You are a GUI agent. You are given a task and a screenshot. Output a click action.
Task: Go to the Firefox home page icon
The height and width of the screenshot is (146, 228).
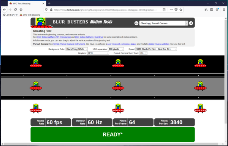click(21, 10)
